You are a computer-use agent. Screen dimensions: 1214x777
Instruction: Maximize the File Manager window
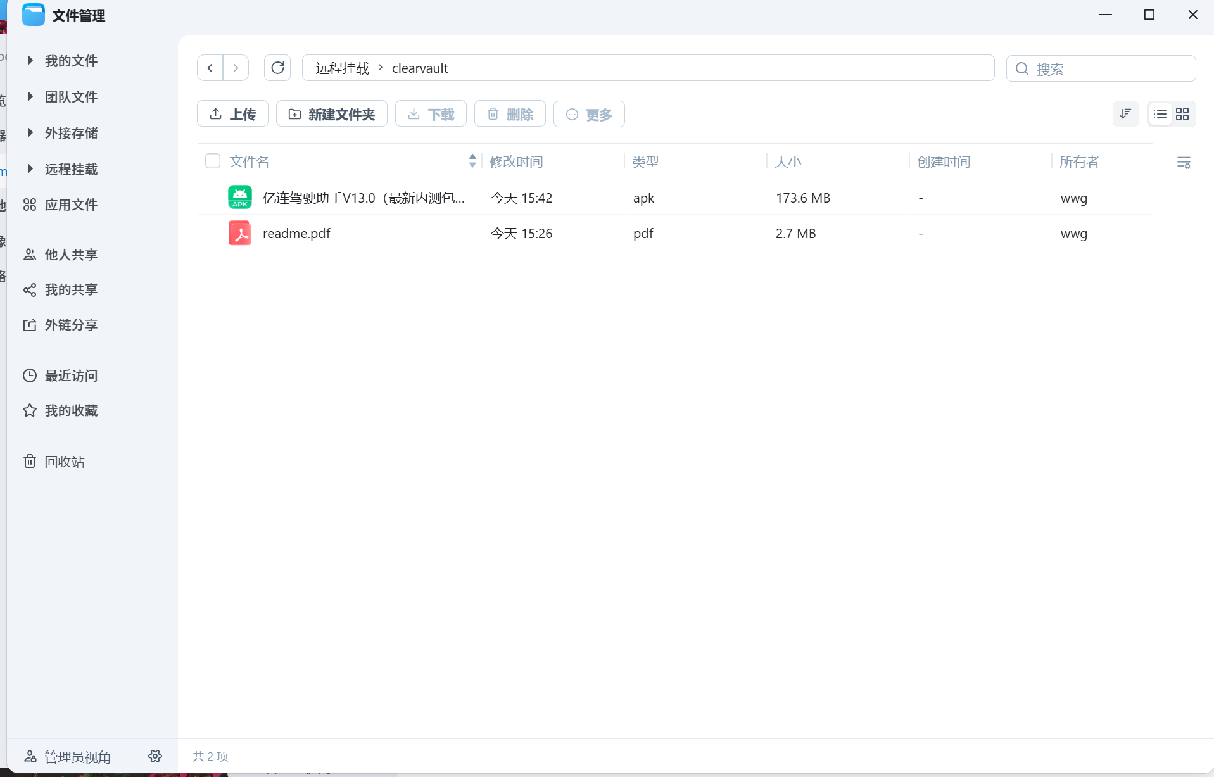pos(1149,15)
